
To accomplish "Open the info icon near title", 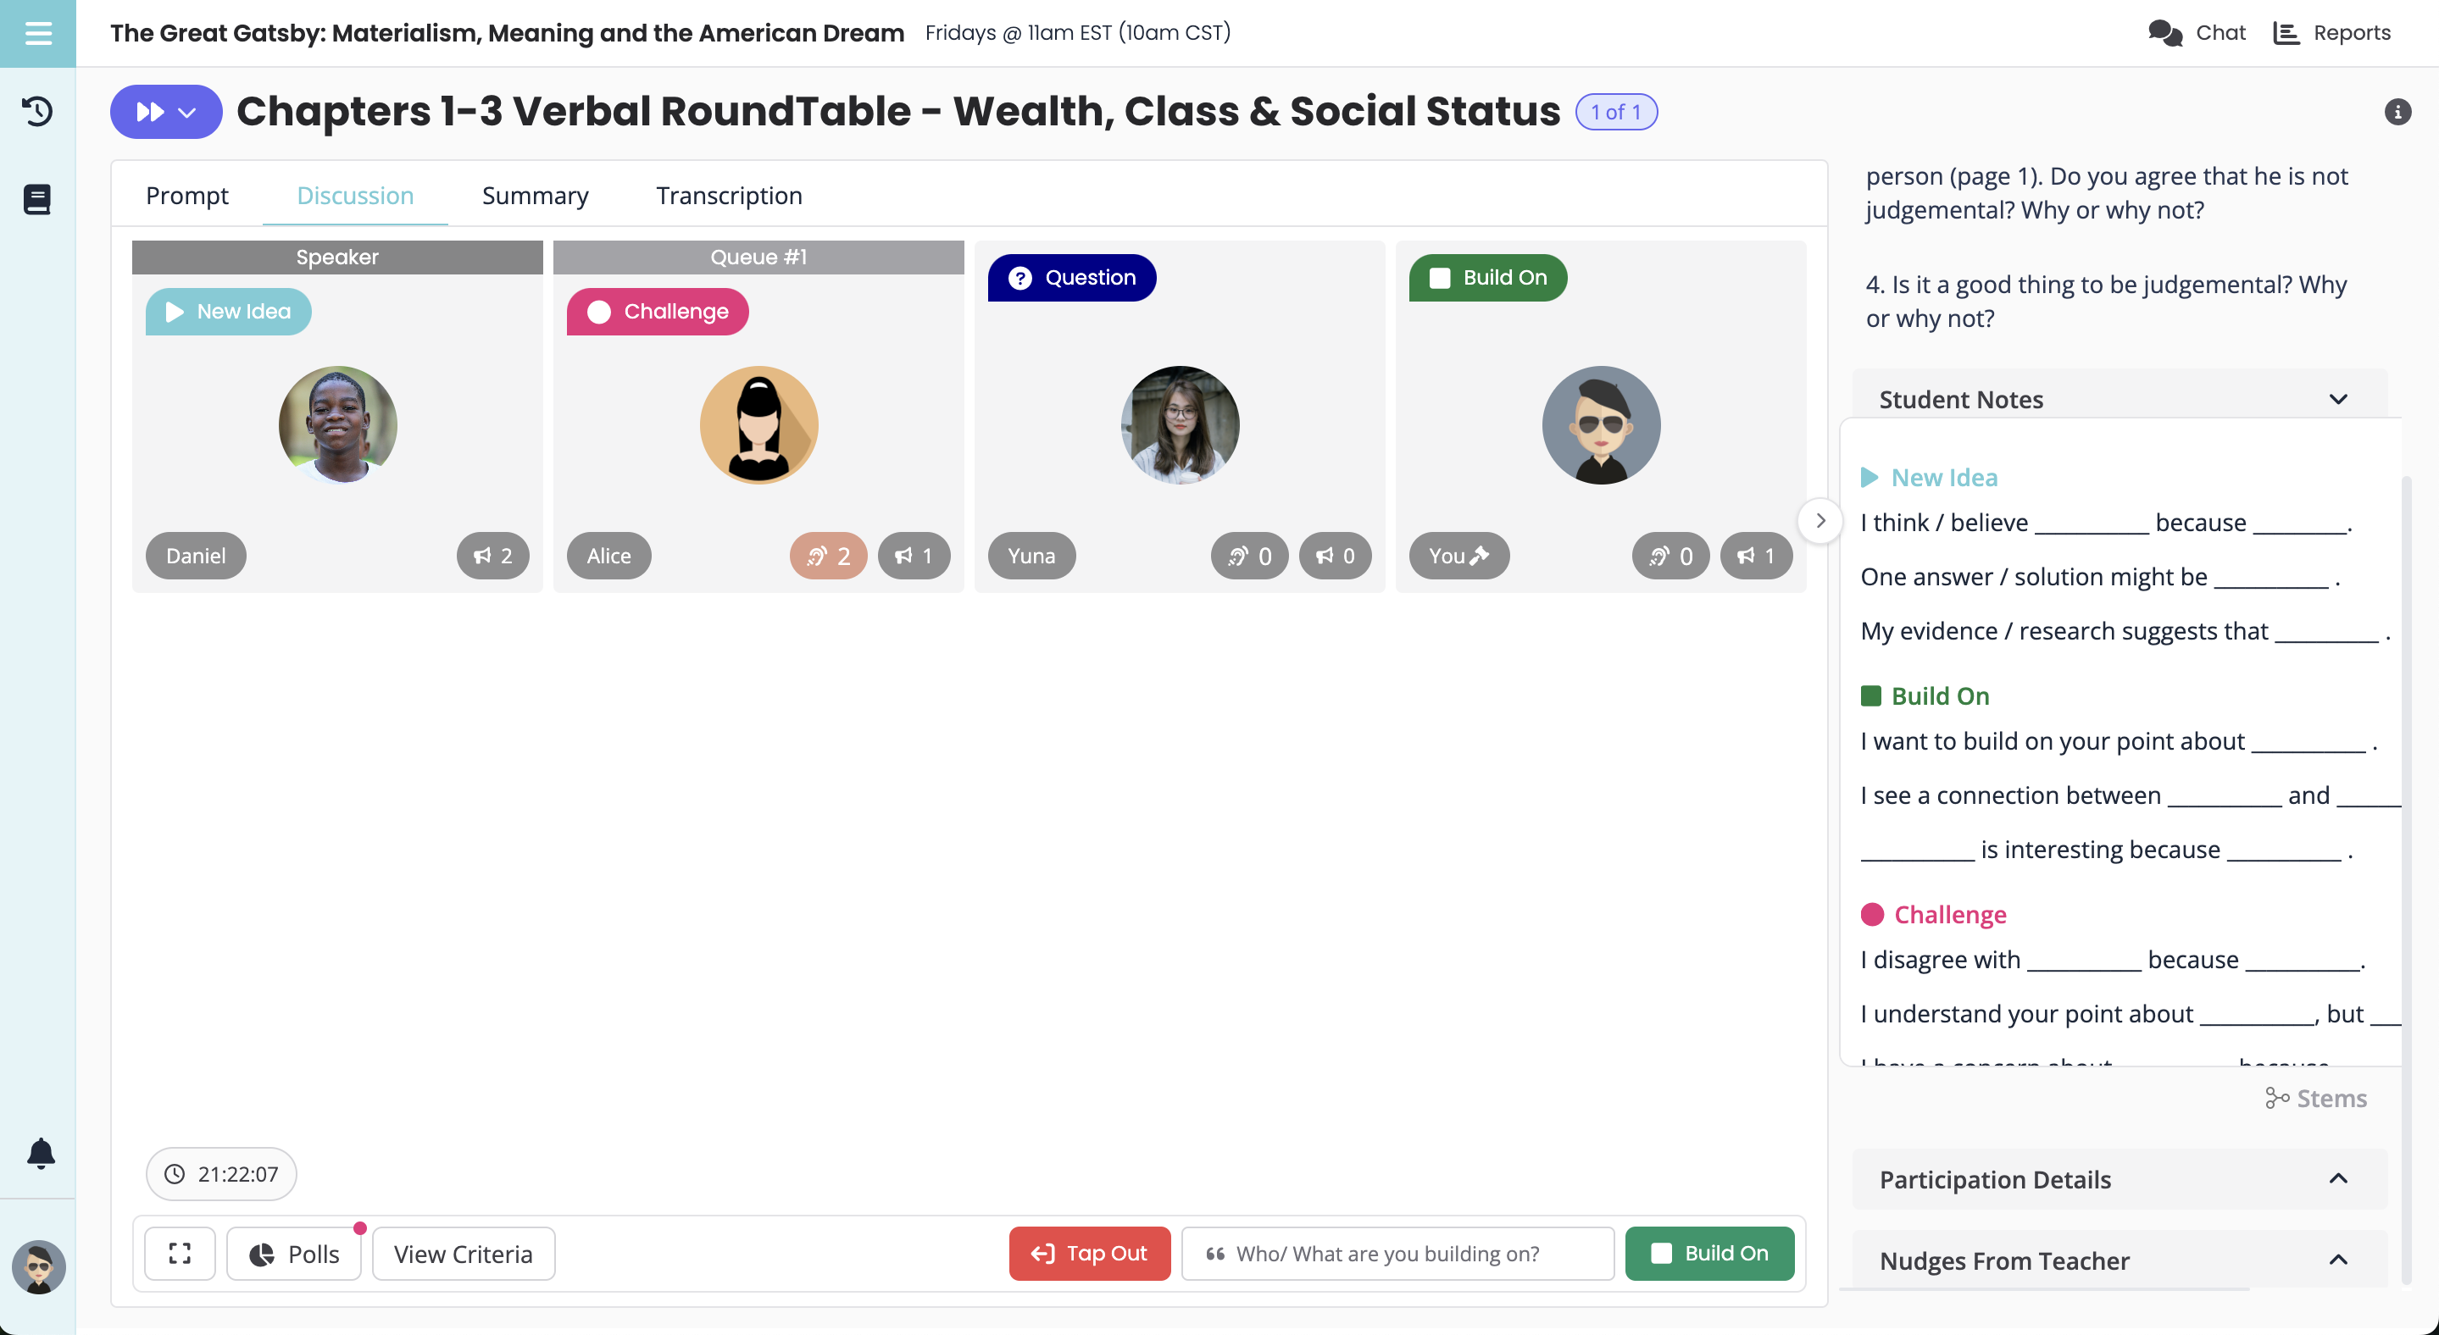I will 2397,113.
